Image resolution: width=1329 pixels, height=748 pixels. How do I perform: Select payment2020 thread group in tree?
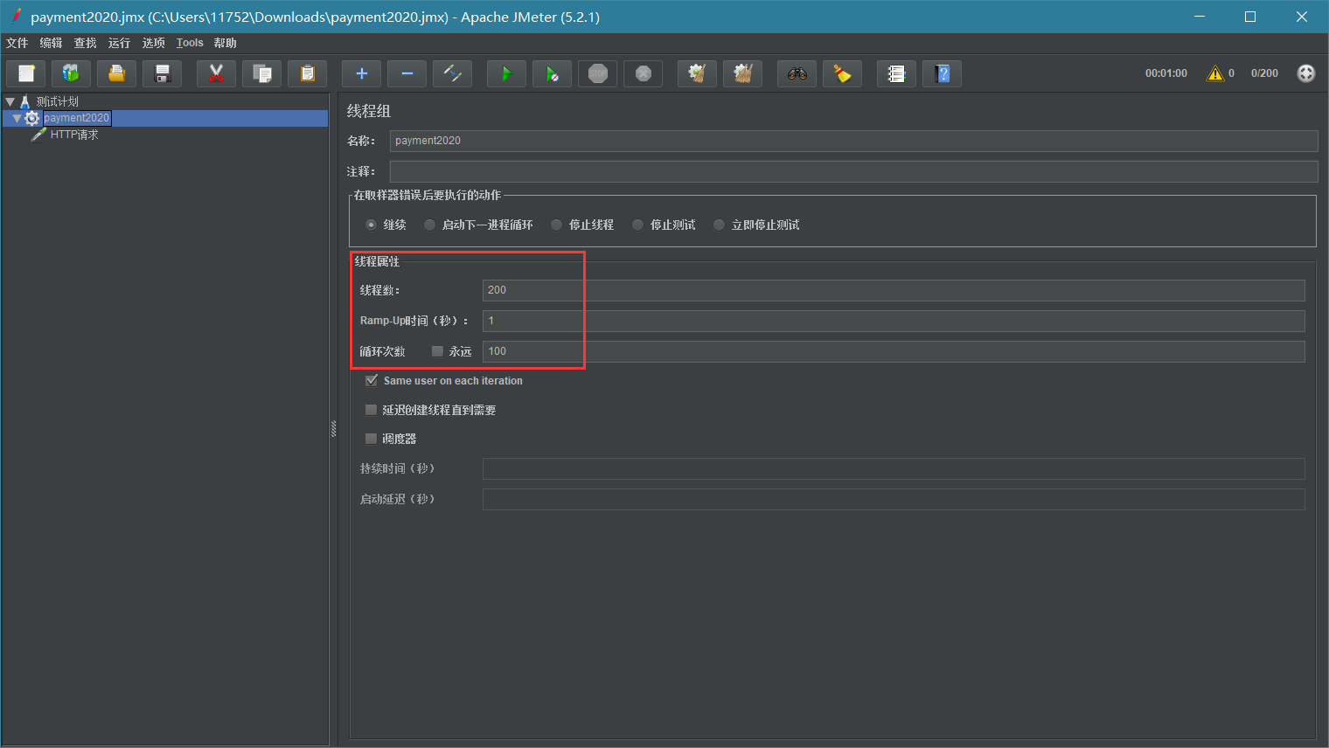click(77, 118)
